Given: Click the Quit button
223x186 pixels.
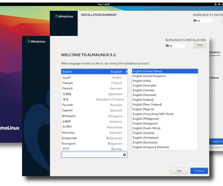Looking at the screenshot, I should coord(179,171).
